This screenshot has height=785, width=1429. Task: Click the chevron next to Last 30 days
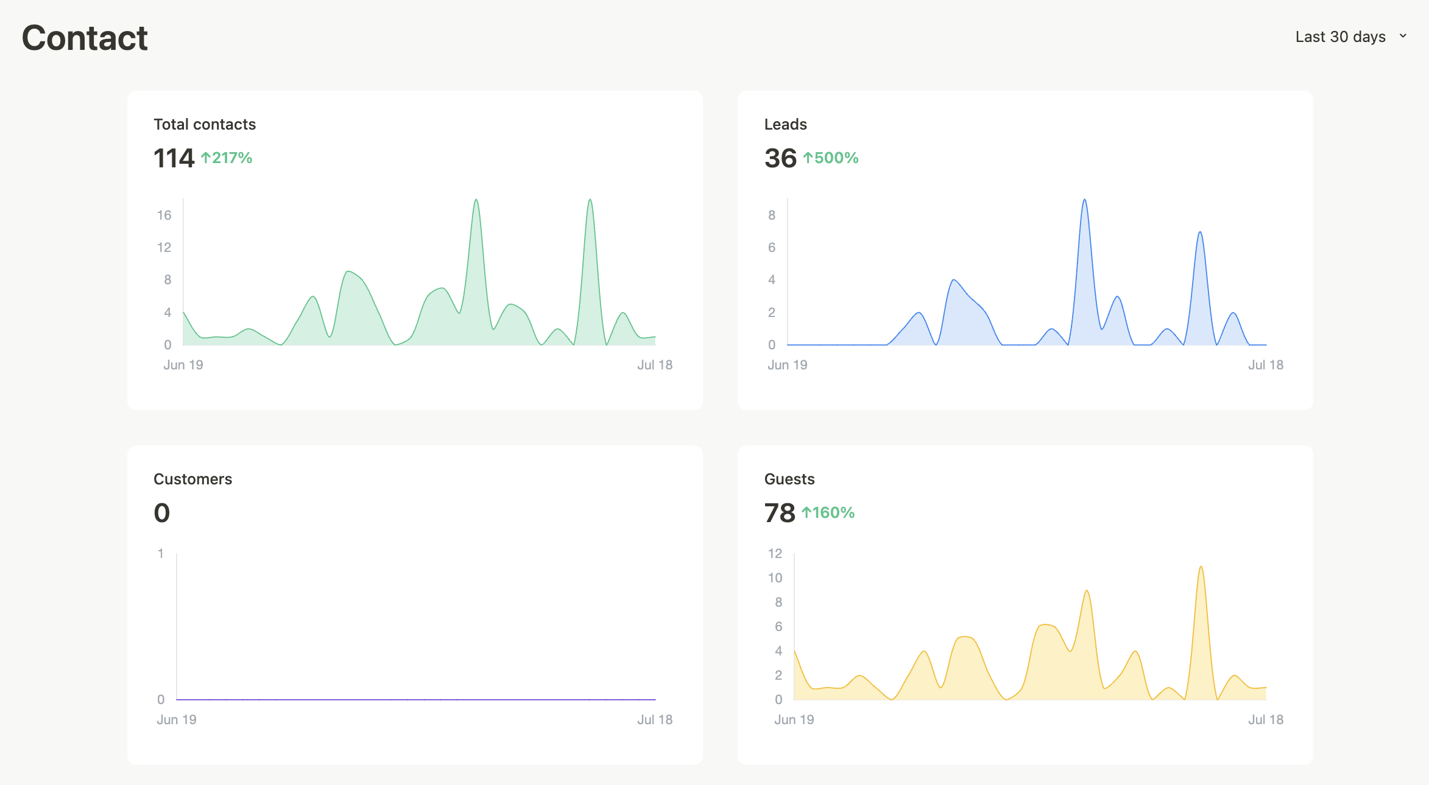point(1403,37)
